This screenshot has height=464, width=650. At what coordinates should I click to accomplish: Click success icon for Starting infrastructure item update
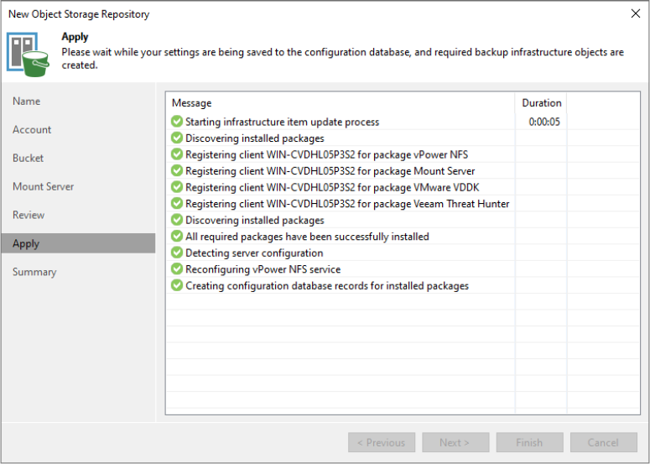tap(177, 122)
